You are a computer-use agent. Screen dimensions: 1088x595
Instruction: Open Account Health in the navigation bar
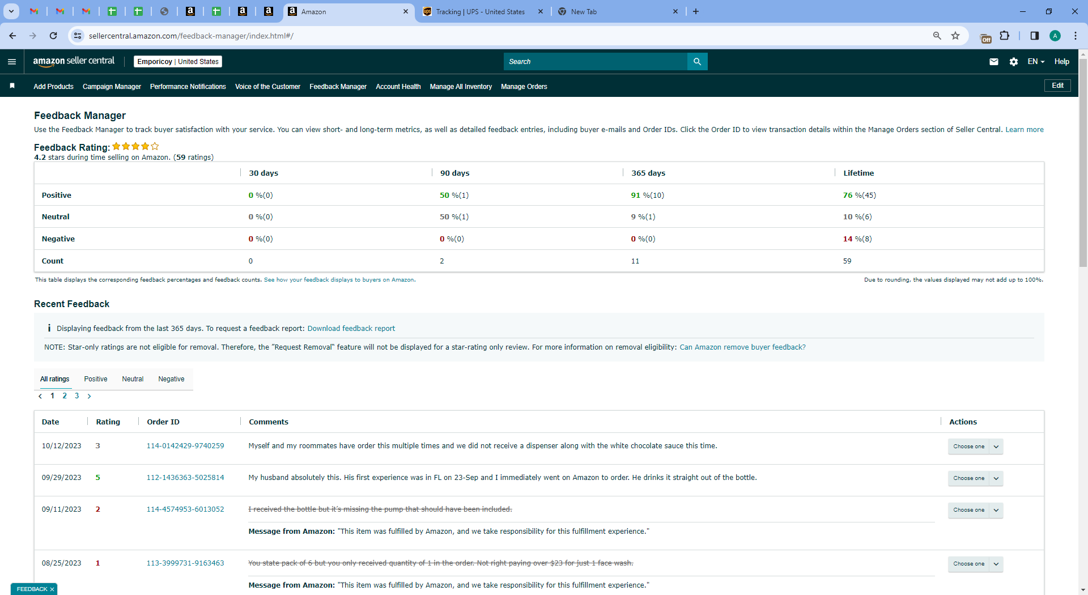pos(398,87)
